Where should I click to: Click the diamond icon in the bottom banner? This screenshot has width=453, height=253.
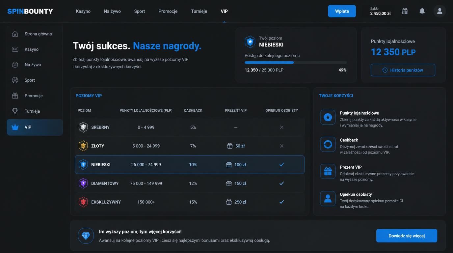[86, 236]
